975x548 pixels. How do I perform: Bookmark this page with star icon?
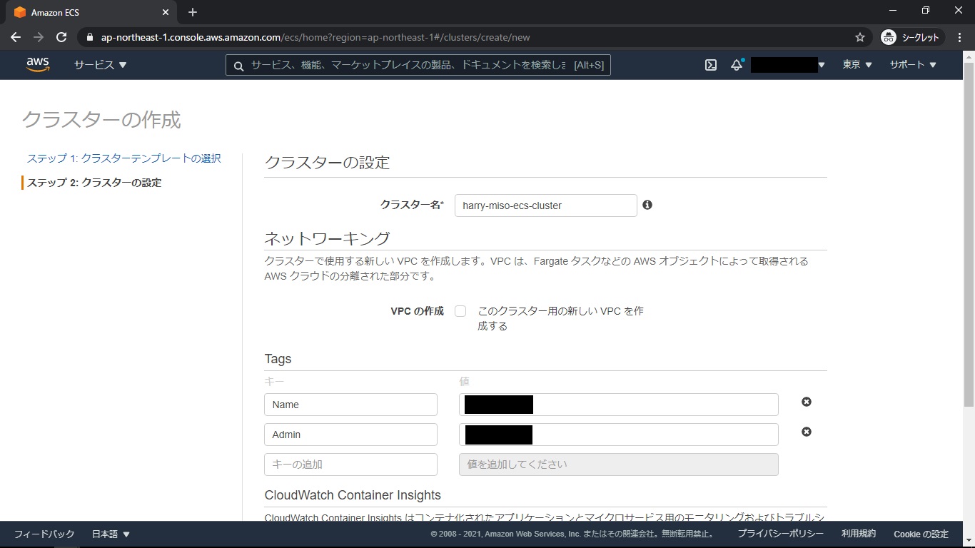pyautogui.click(x=860, y=37)
